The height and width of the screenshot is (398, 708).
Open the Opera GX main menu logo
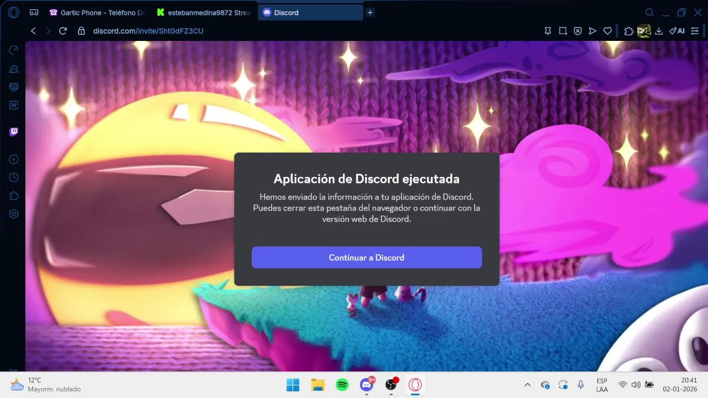pyautogui.click(x=14, y=12)
